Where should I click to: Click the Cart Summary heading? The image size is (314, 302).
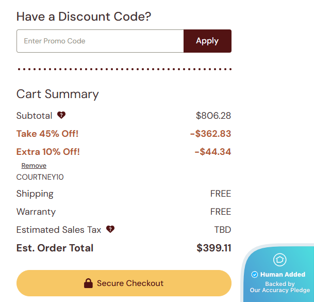coord(57,94)
